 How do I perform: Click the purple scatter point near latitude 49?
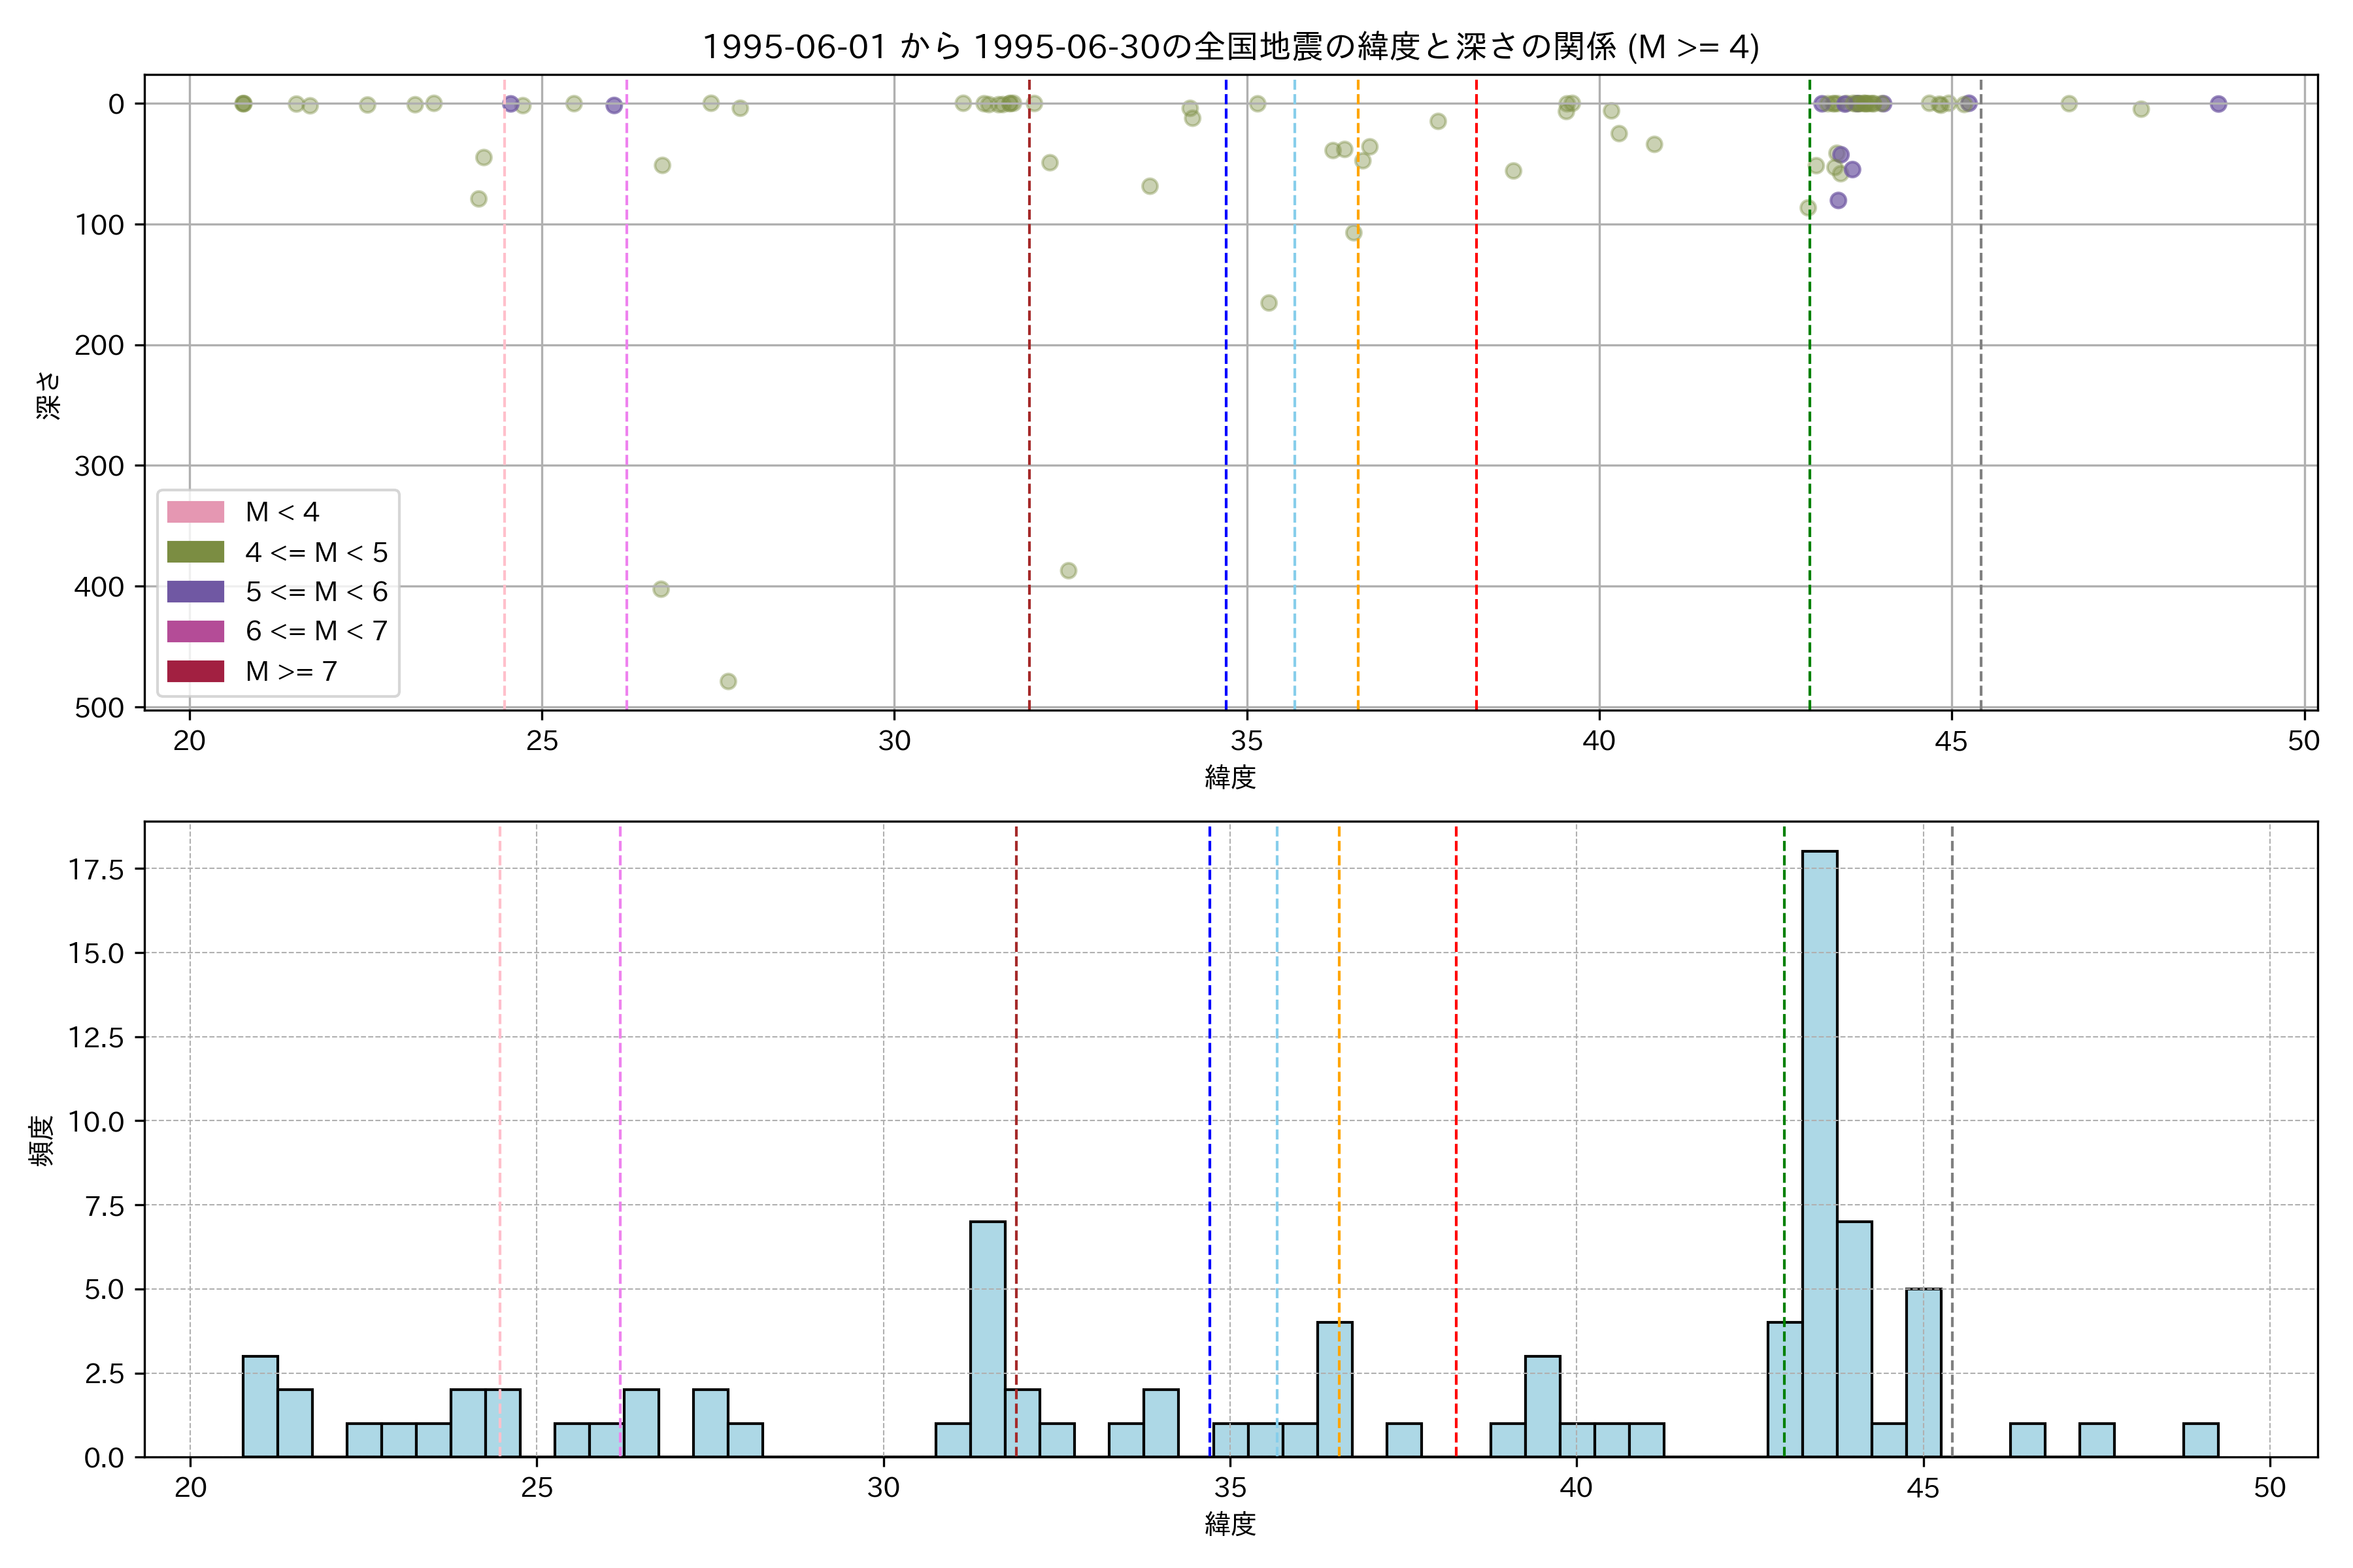(2218, 104)
